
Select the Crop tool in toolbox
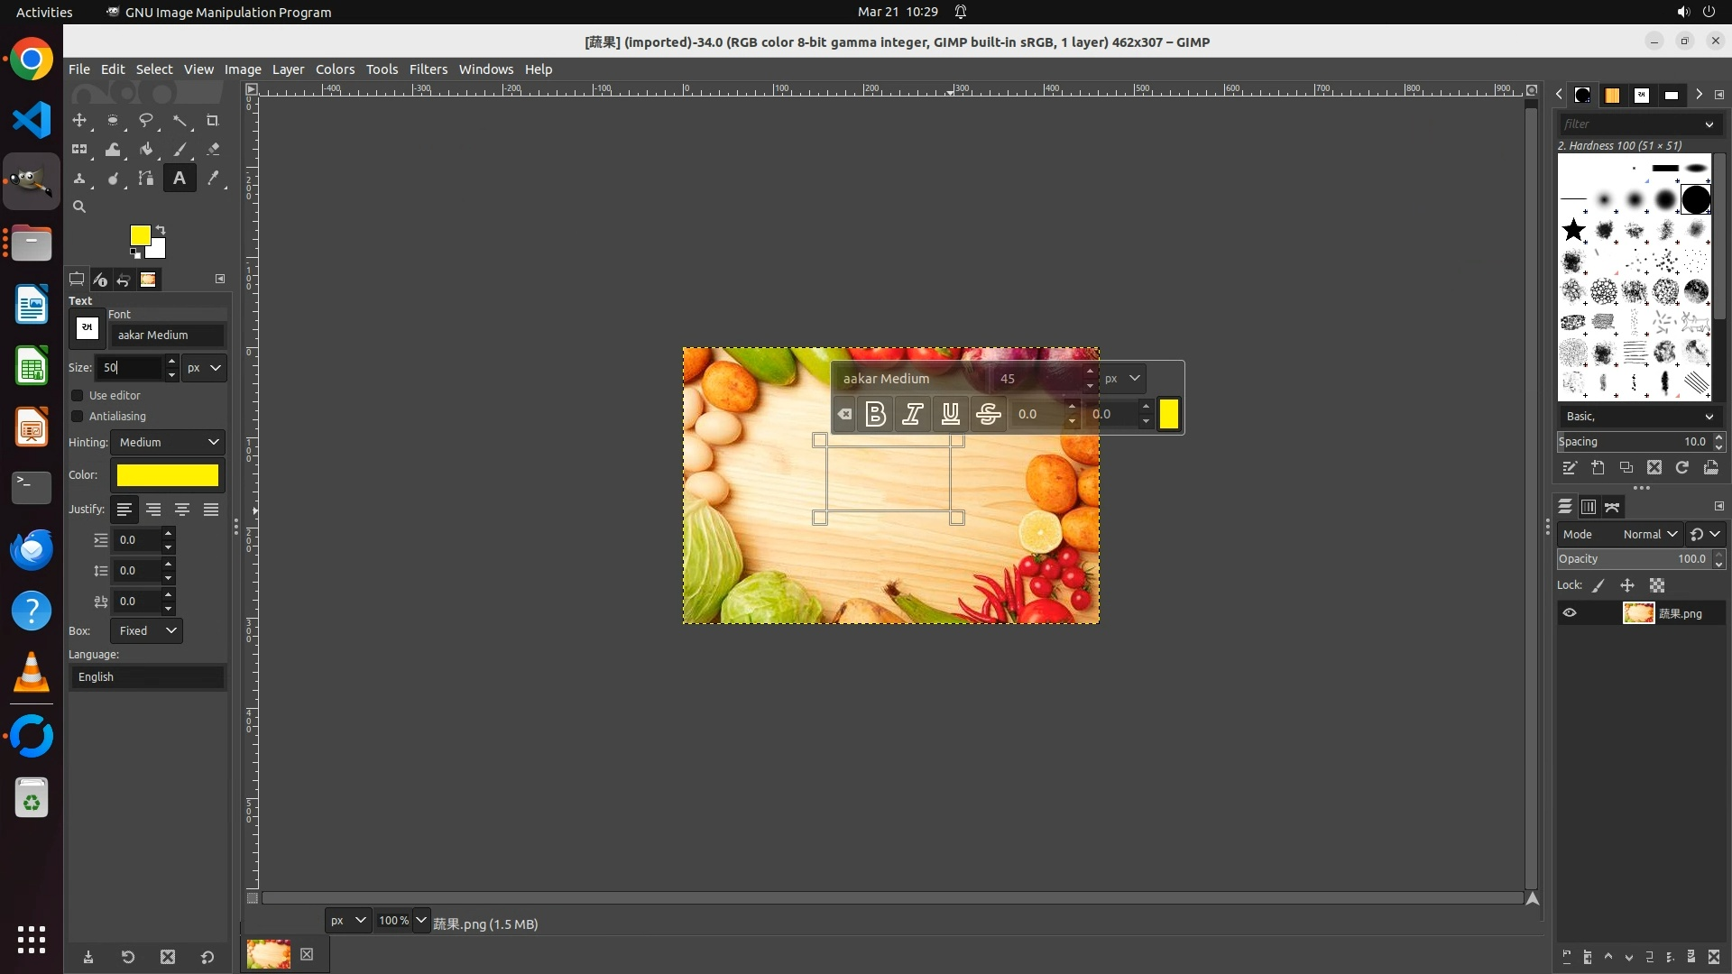[x=213, y=121]
